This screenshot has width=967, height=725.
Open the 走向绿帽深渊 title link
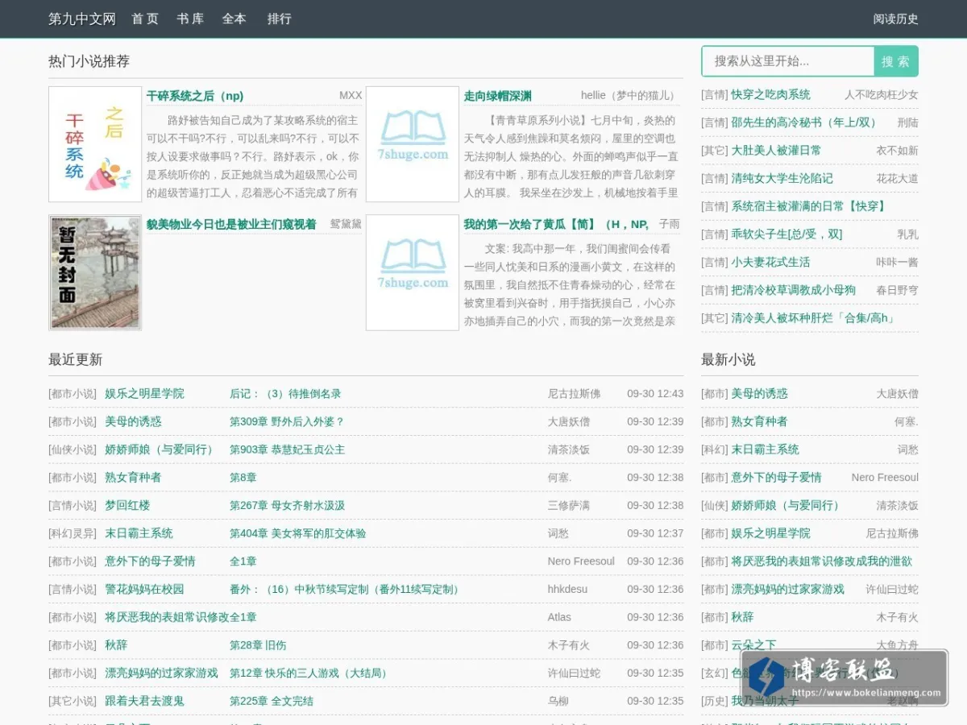(x=497, y=96)
